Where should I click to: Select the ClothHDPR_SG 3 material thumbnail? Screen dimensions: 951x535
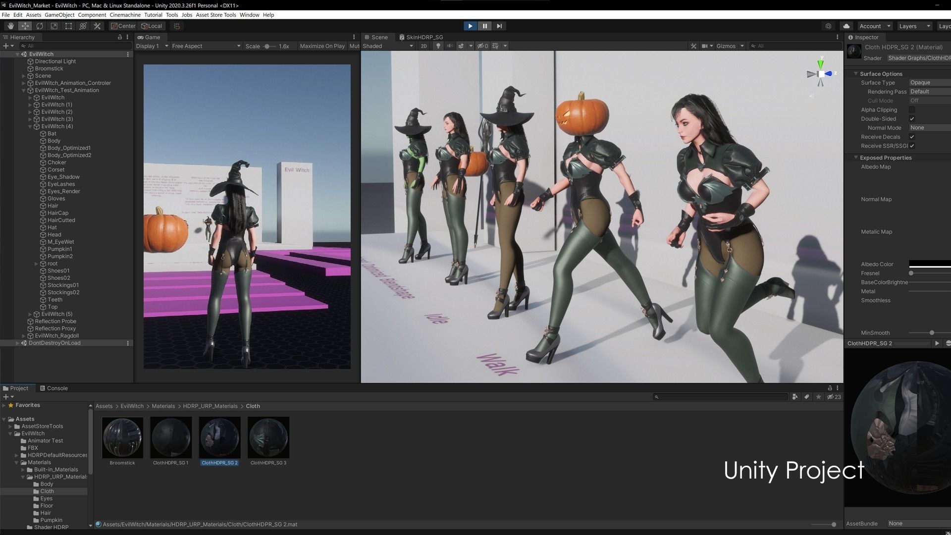tap(268, 437)
